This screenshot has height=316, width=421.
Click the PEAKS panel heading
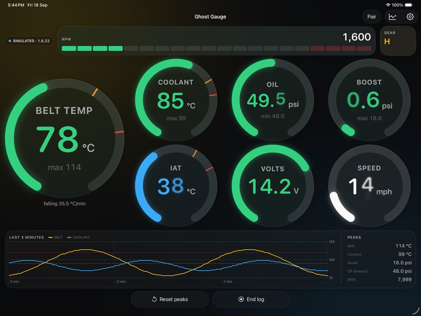coord(354,237)
